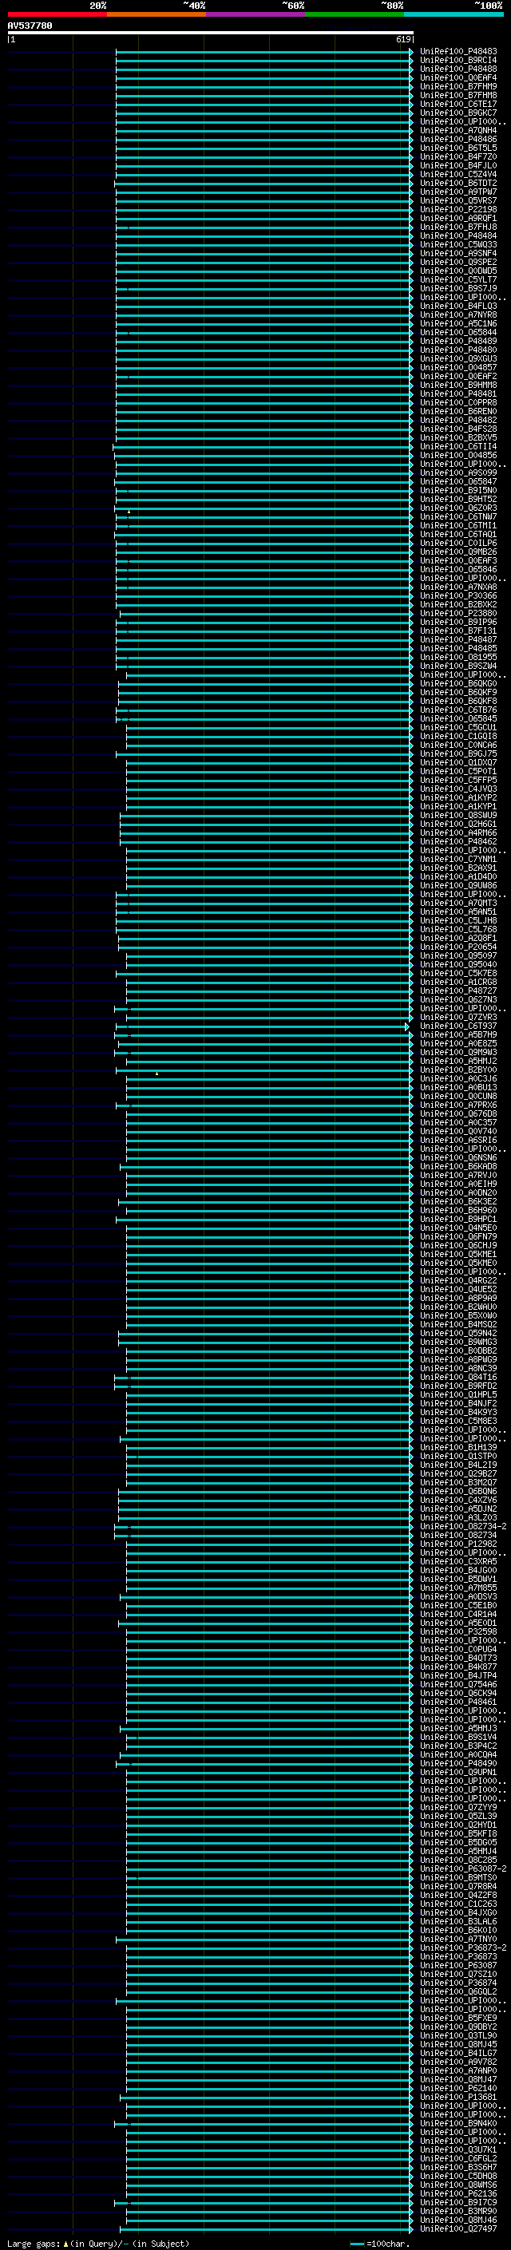Select hit label UniRef100_P13681
Screen dimensions: 511x2250
click(458, 2097)
